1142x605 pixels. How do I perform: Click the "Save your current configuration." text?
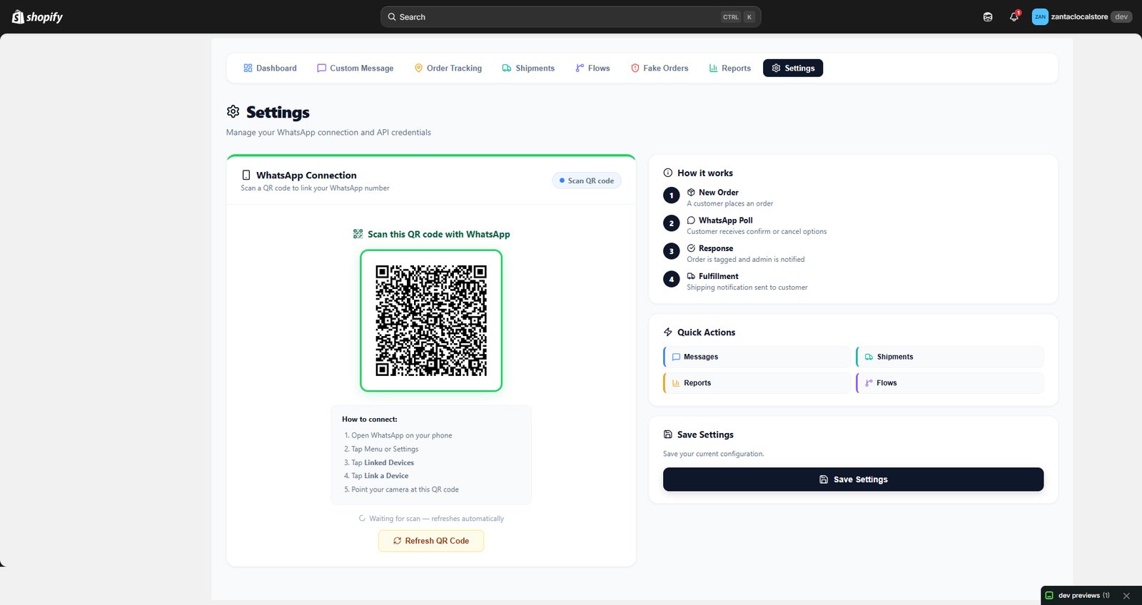pos(714,454)
